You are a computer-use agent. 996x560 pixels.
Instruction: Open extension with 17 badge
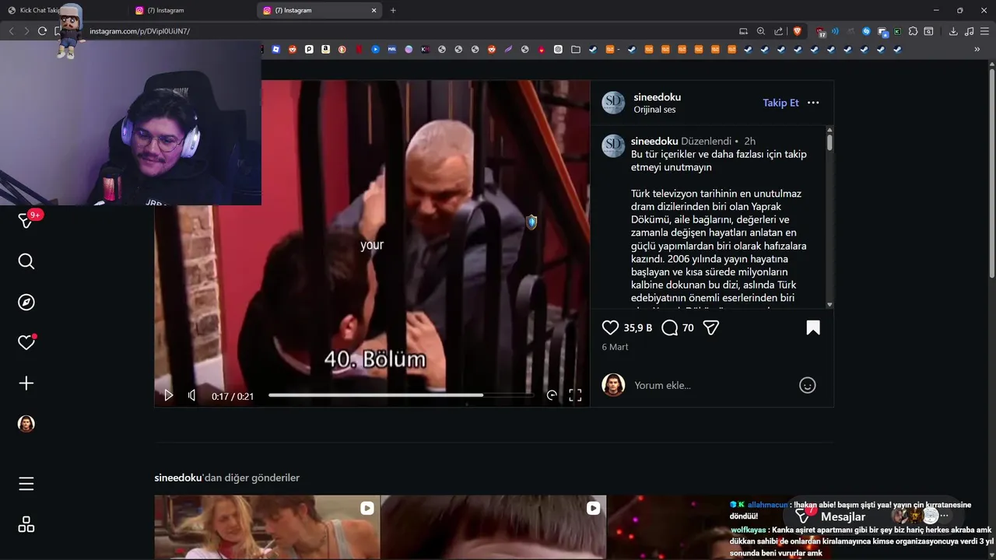coord(821,32)
